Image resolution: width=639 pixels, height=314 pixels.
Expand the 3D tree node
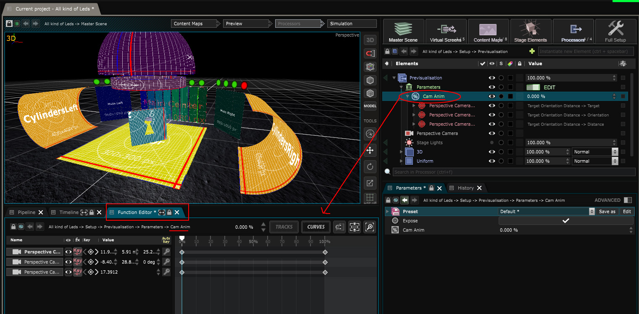click(401, 152)
